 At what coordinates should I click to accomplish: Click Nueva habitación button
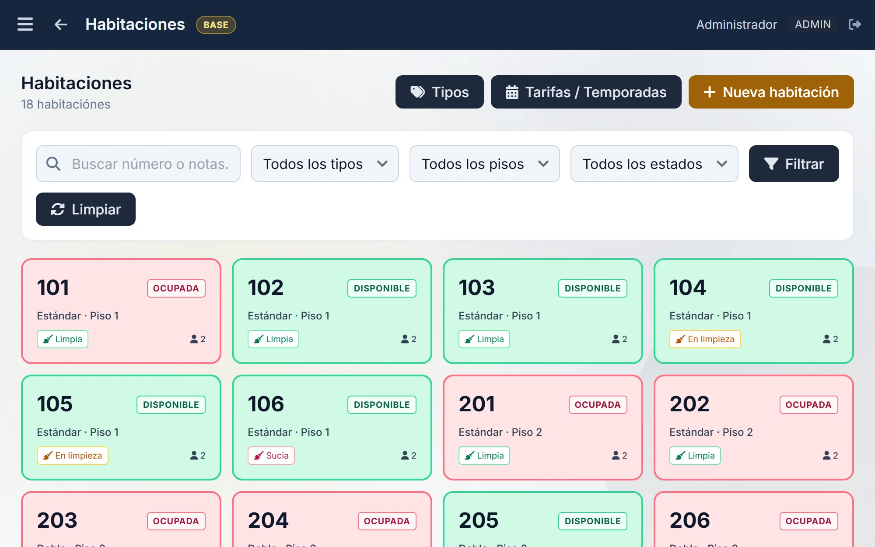tap(771, 92)
